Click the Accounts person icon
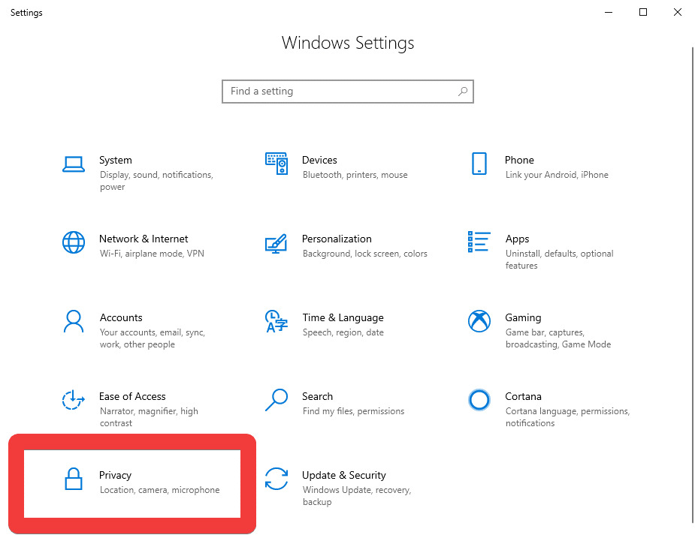This screenshot has width=695, height=535. 73,321
